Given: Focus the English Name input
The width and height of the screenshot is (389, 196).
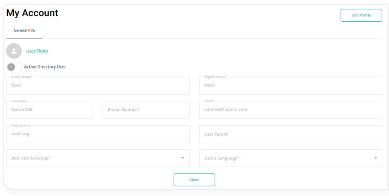Looking at the screenshot, I should [291, 85].
